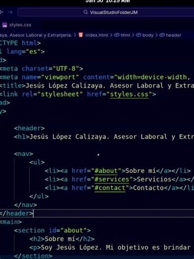Viewport: 194px width, 259px height.
Task: Click the cube icon before html breadcrumb
Action: click(x=117, y=35)
